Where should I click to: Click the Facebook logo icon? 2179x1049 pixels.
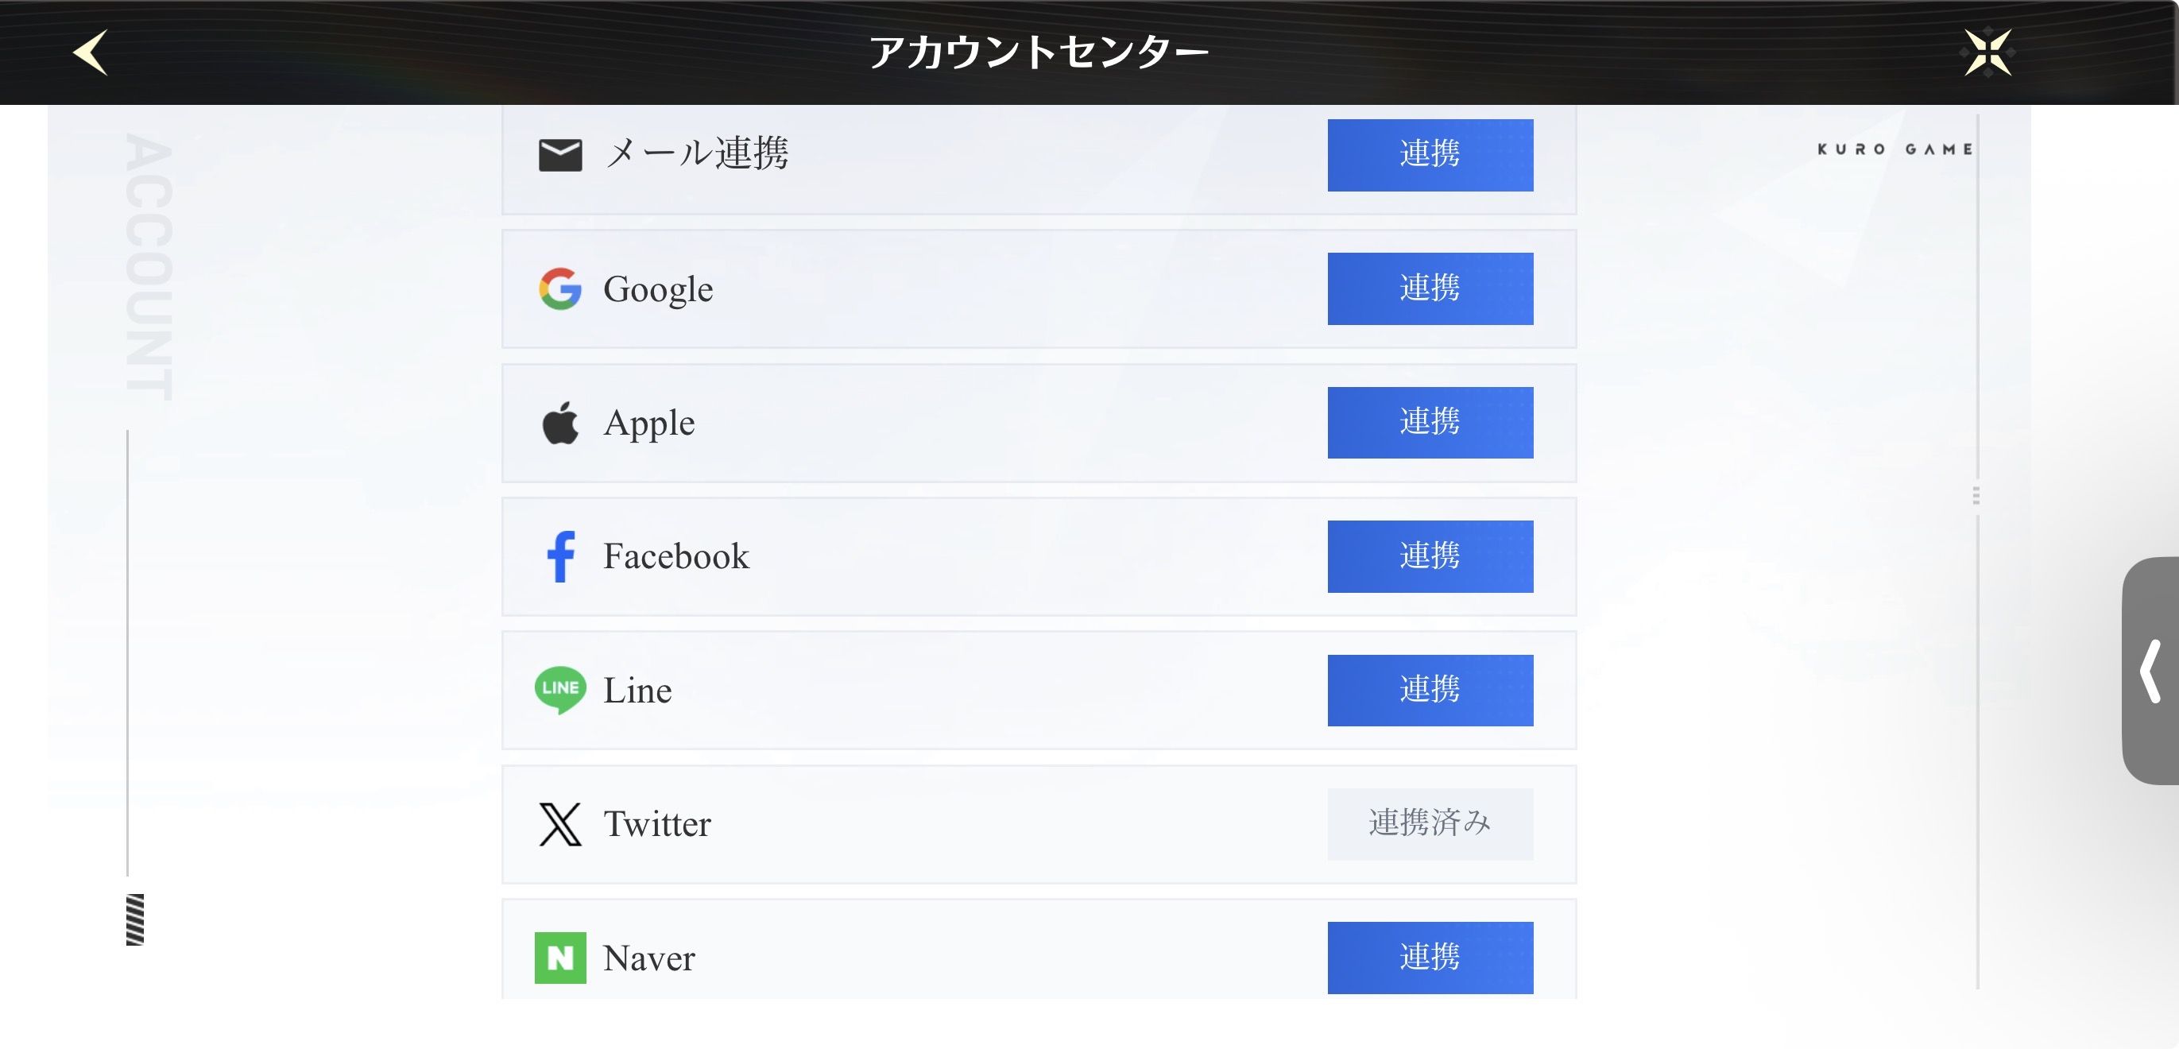[x=560, y=556]
